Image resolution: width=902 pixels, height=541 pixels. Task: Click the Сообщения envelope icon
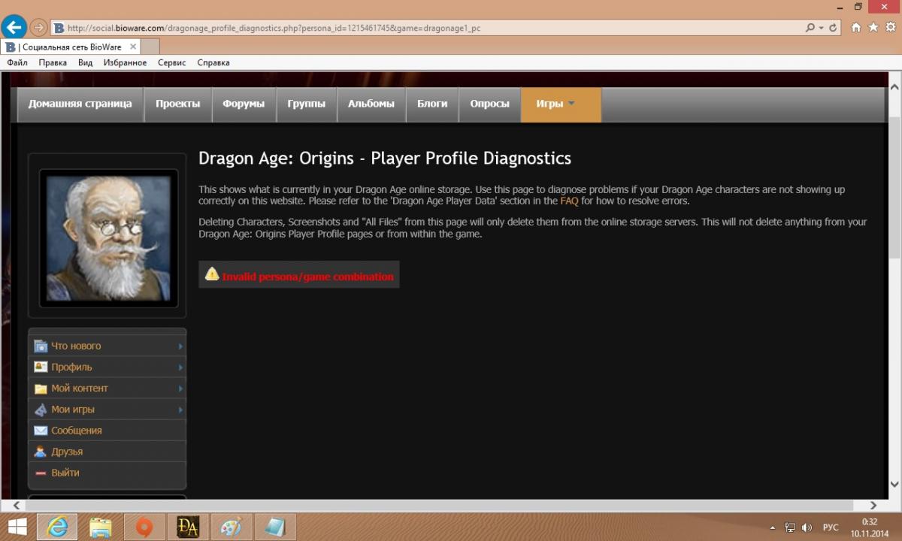click(x=41, y=431)
